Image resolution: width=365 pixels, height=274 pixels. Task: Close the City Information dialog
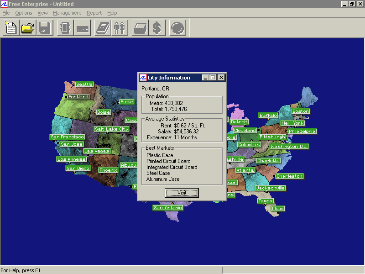pos(221,78)
